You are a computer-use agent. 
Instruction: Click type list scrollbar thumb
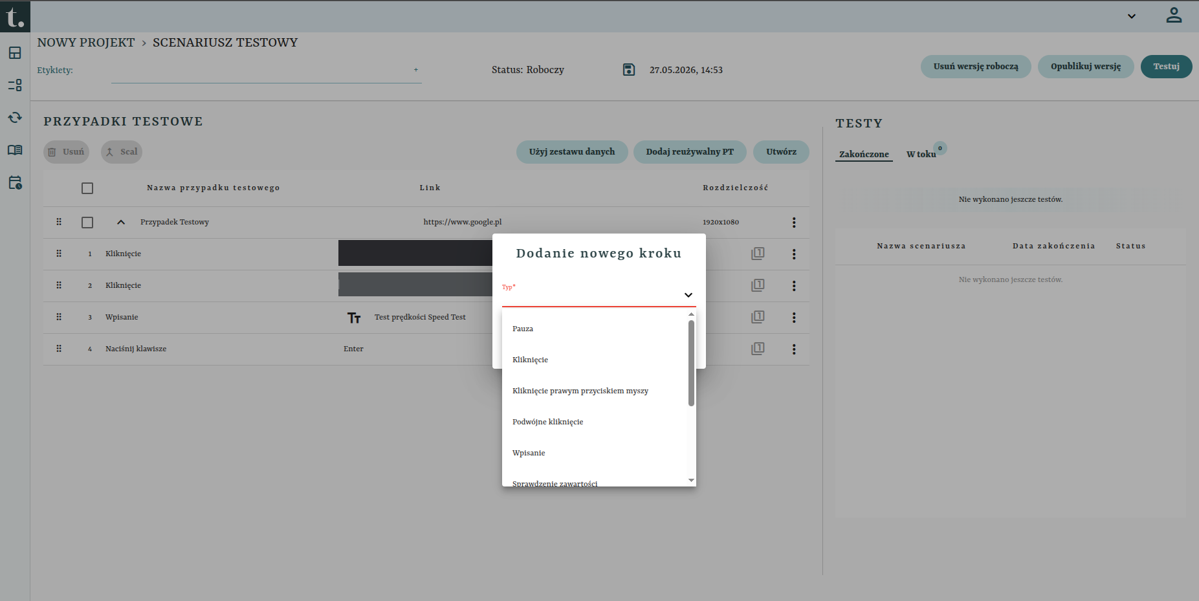[x=691, y=363]
